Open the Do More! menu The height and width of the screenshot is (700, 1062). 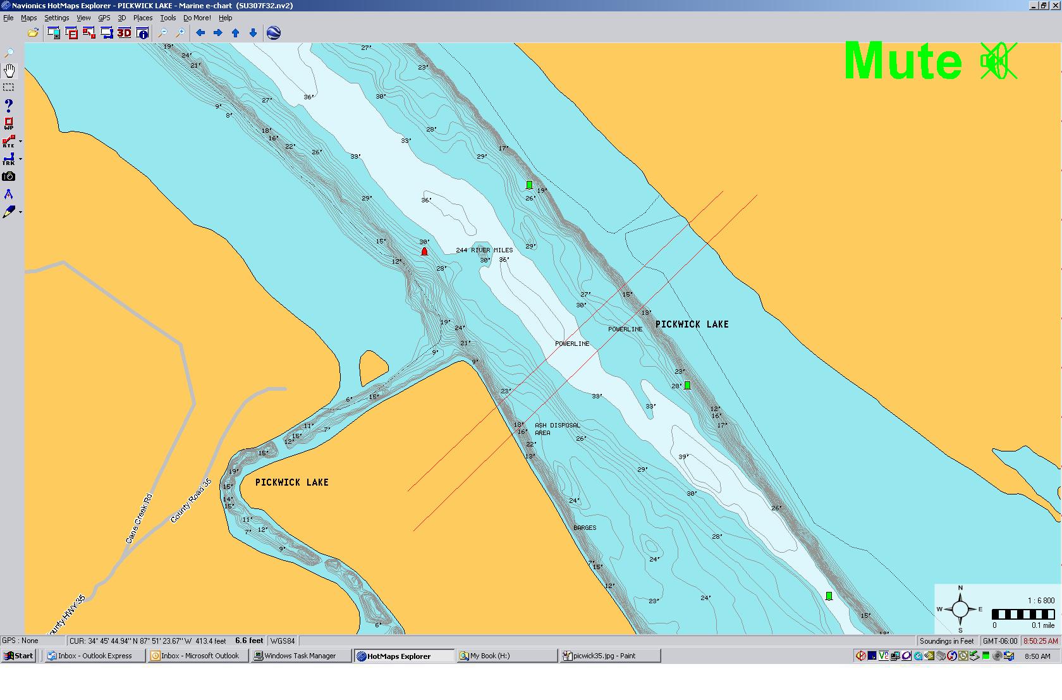point(197,18)
